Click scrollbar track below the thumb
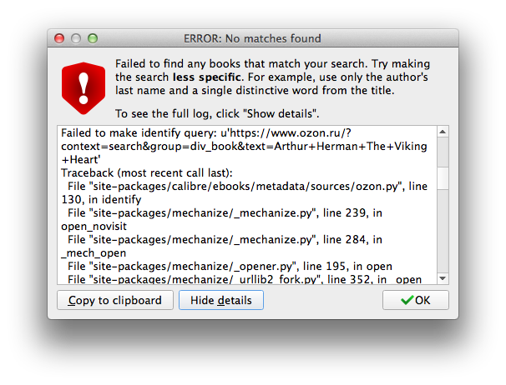This screenshot has width=506, height=385. point(443,231)
